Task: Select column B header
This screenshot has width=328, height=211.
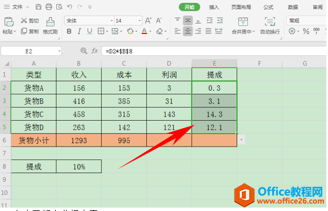Action: pyautogui.click(x=79, y=63)
